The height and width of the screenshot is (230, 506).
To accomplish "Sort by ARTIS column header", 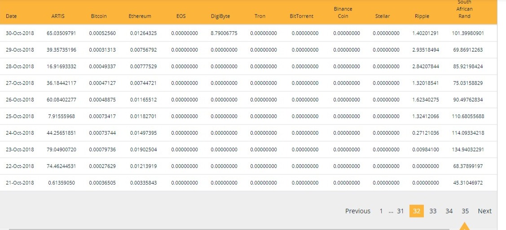I will 58,16.
